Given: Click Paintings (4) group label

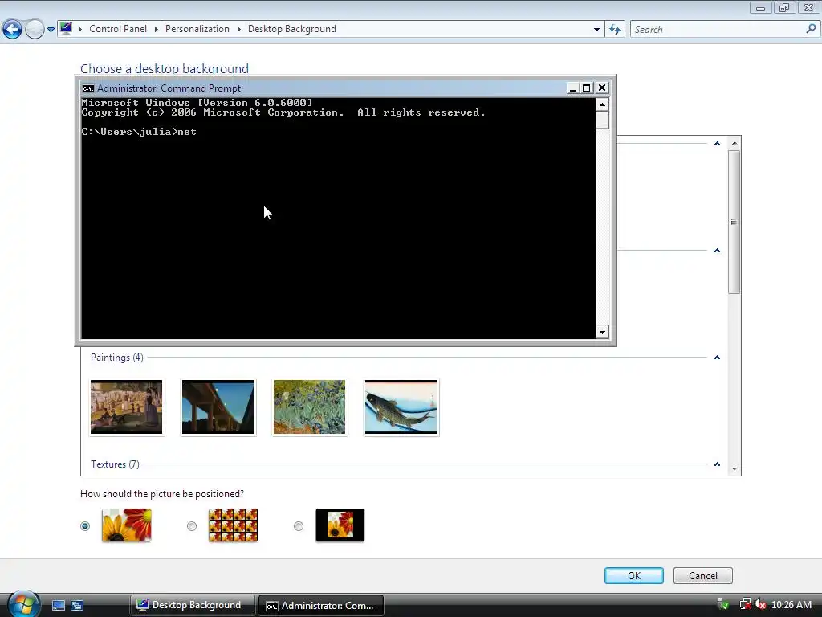Looking at the screenshot, I should (117, 358).
